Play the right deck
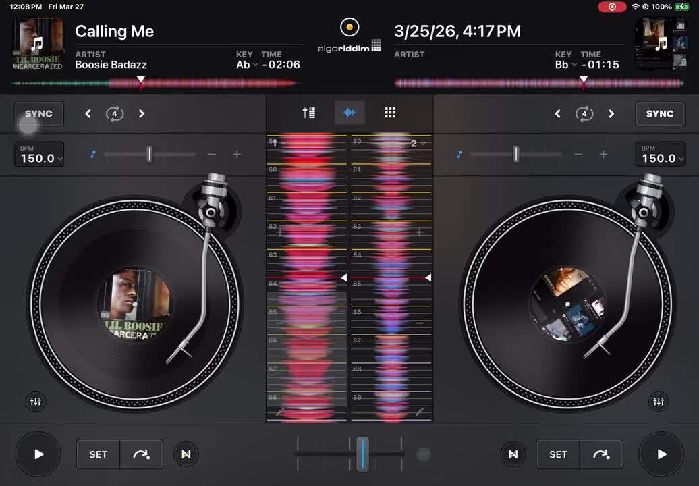The height and width of the screenshot is (486, 699). pos(661,454)
